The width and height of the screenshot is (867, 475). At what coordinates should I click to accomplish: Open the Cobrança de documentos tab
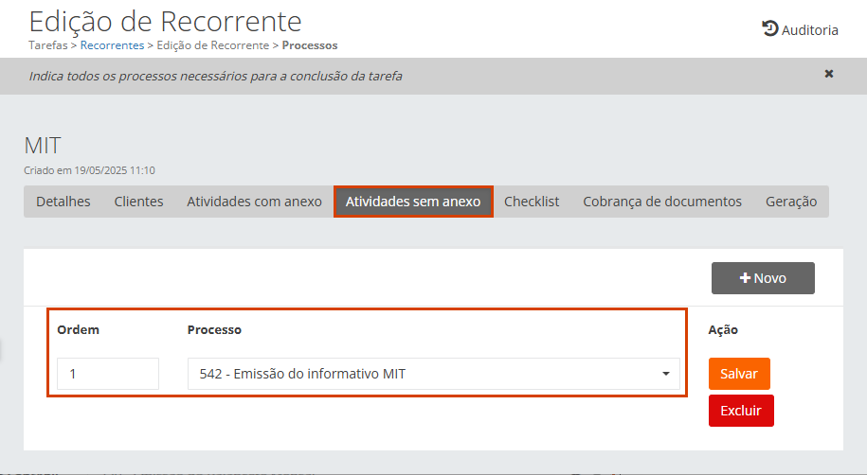662,202
